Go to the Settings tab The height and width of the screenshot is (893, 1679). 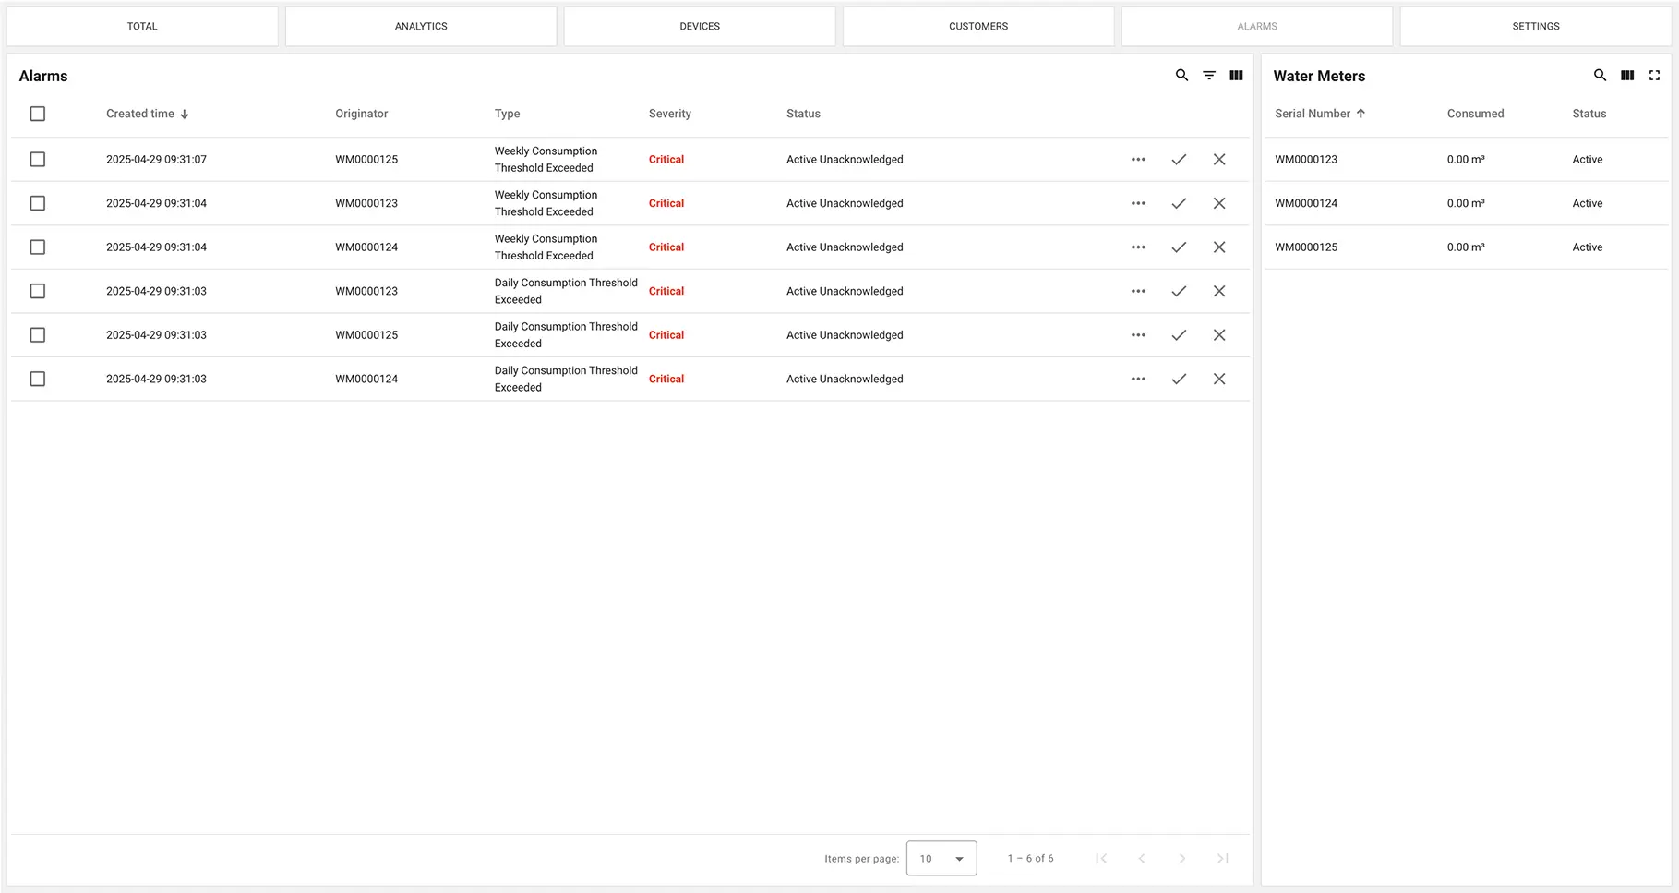tap(1535, 27)
